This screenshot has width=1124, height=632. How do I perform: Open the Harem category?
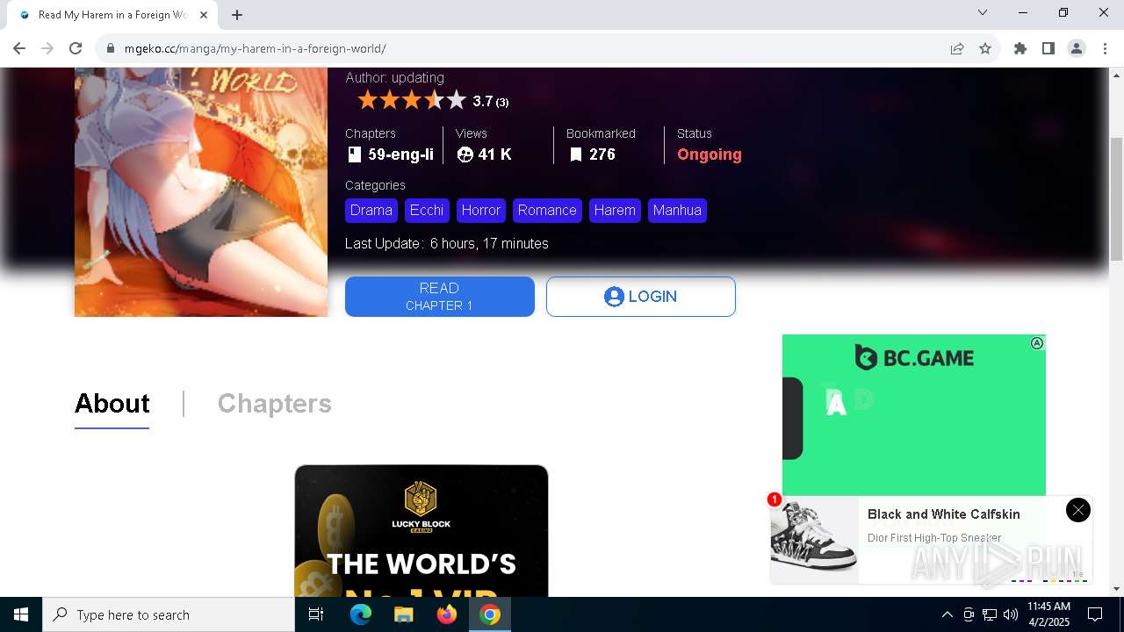(x=615, y=211)
